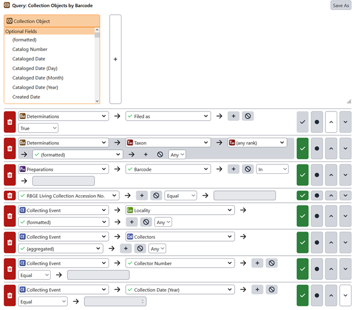The width and height of the screenshot is (355, 310).
Task: Toggle sort circle on Filed as row
Action: tap(317, 122)
